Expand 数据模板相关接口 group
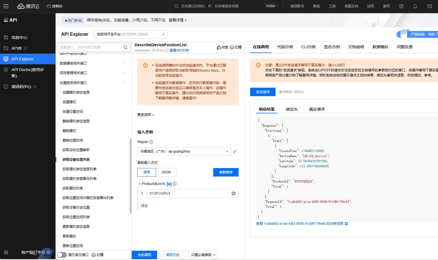Image resolution: width=438 pixels, height=260 pixels. (93, 63)
